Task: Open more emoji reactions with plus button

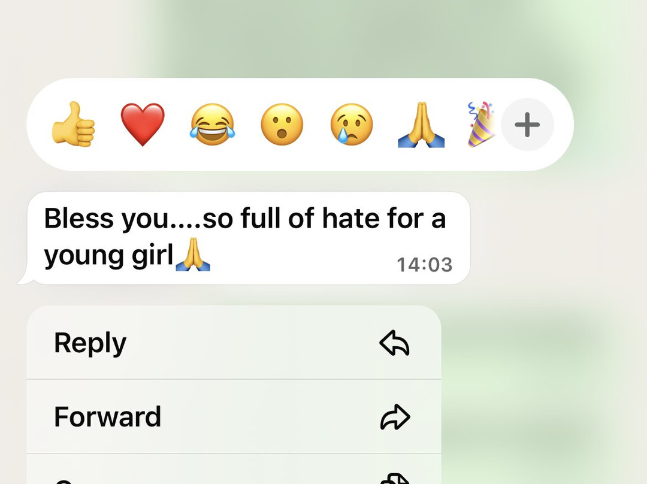Action: pyautogui.click(x=527, y=125)
